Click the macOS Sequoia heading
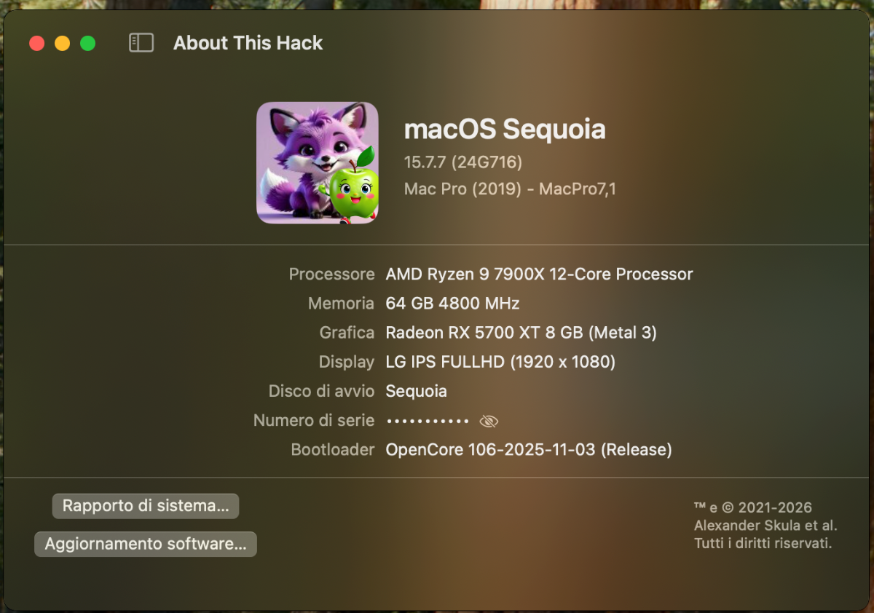This screenshot has height=613, width=874. [505, 130]
